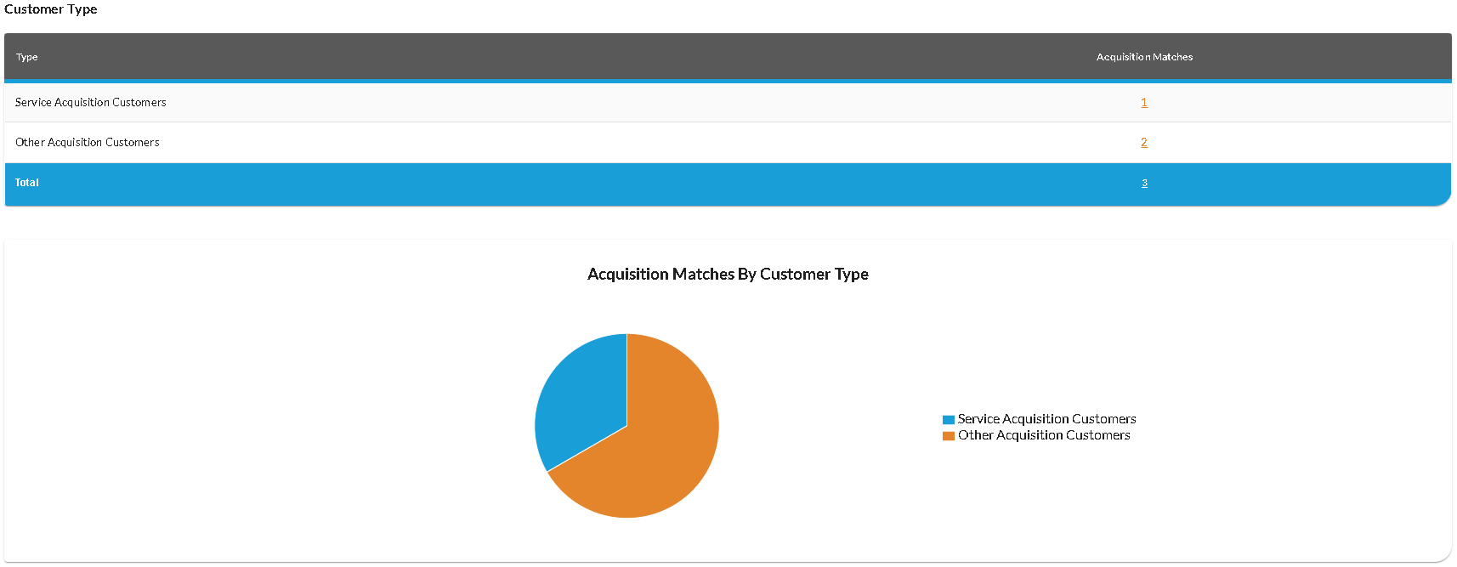Click the Other Acquisition Customers table row label
Screen dimensions: 1457x567
tap(88, 143)
